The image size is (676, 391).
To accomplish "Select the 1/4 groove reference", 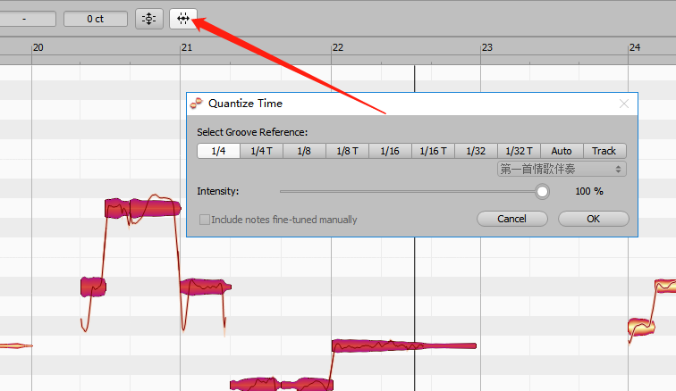I will 218,151.
